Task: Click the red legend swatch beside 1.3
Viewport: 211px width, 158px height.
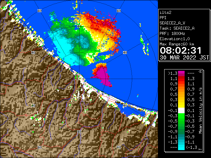Action: tap(181, 78)
